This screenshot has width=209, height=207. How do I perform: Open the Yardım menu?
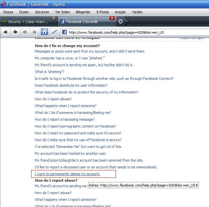[x=137, y=12]
